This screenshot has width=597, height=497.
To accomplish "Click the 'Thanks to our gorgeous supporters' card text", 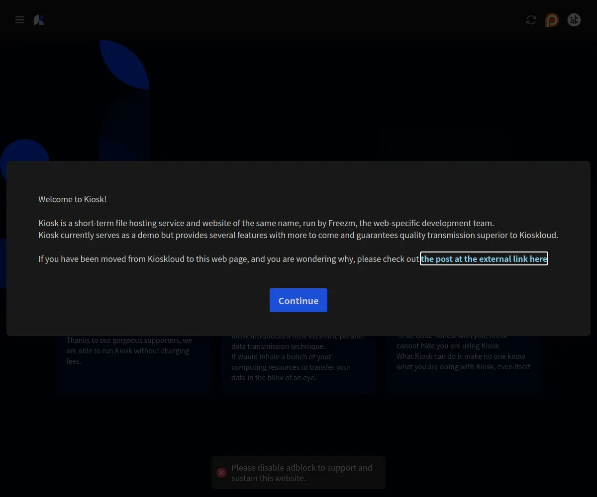I will (129, 351).
